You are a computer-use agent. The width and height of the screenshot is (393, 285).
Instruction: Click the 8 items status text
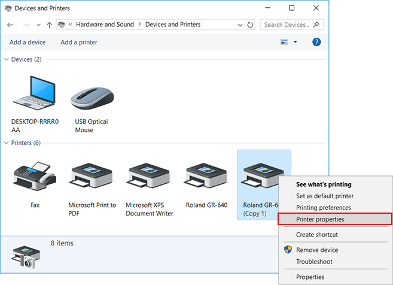coord(62,243)
